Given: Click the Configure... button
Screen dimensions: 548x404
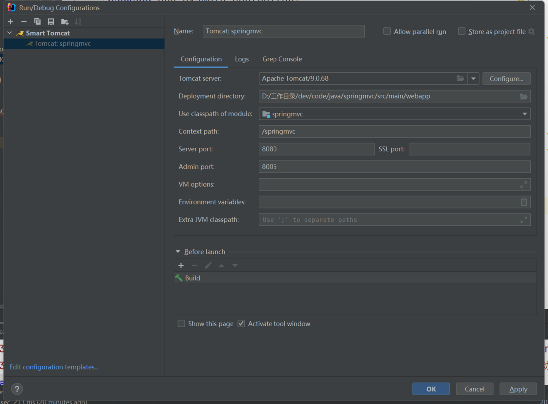Looking at the screenshot, I should 506,79.
